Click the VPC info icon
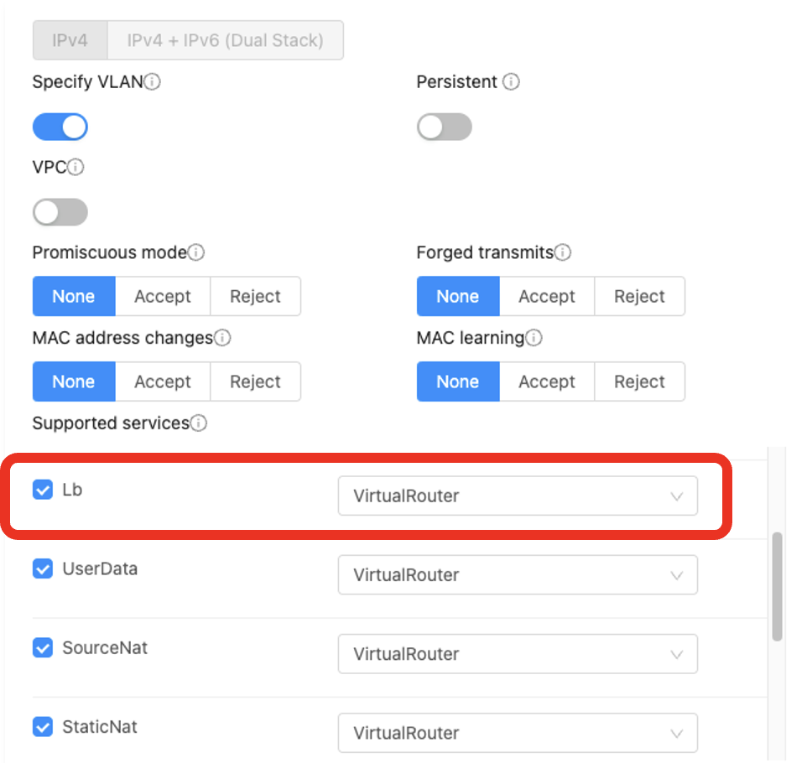 click(x=75, y=167)
